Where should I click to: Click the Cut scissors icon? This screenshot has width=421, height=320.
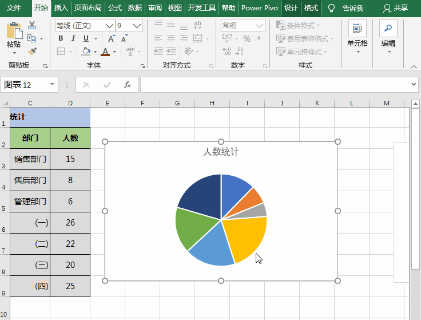pos(32,25)
